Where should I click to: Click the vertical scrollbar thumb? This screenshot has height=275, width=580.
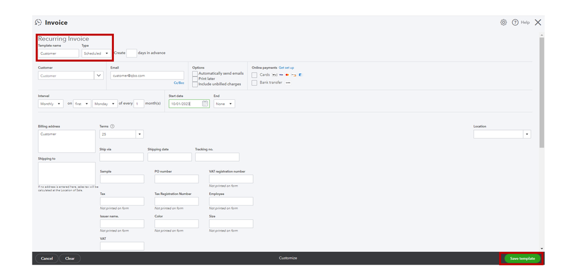coord(542,92)
